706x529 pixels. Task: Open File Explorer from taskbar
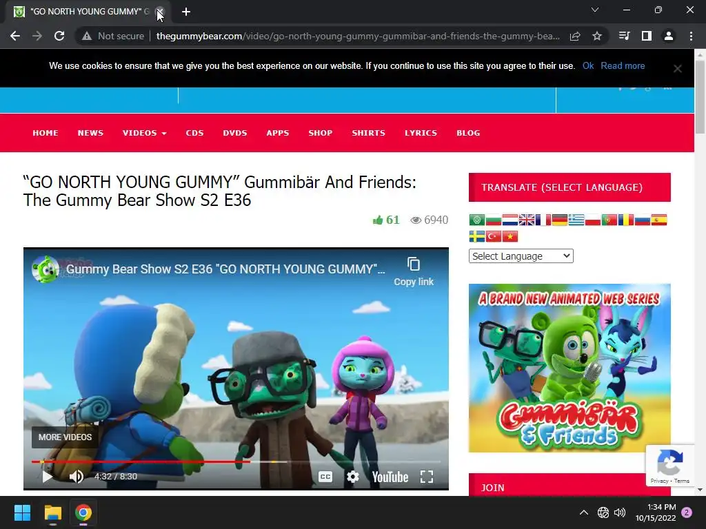[52, 512]
